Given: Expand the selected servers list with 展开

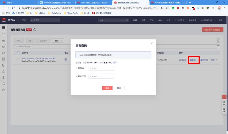Looking at the screenshot, I should [x=115, y=62].
